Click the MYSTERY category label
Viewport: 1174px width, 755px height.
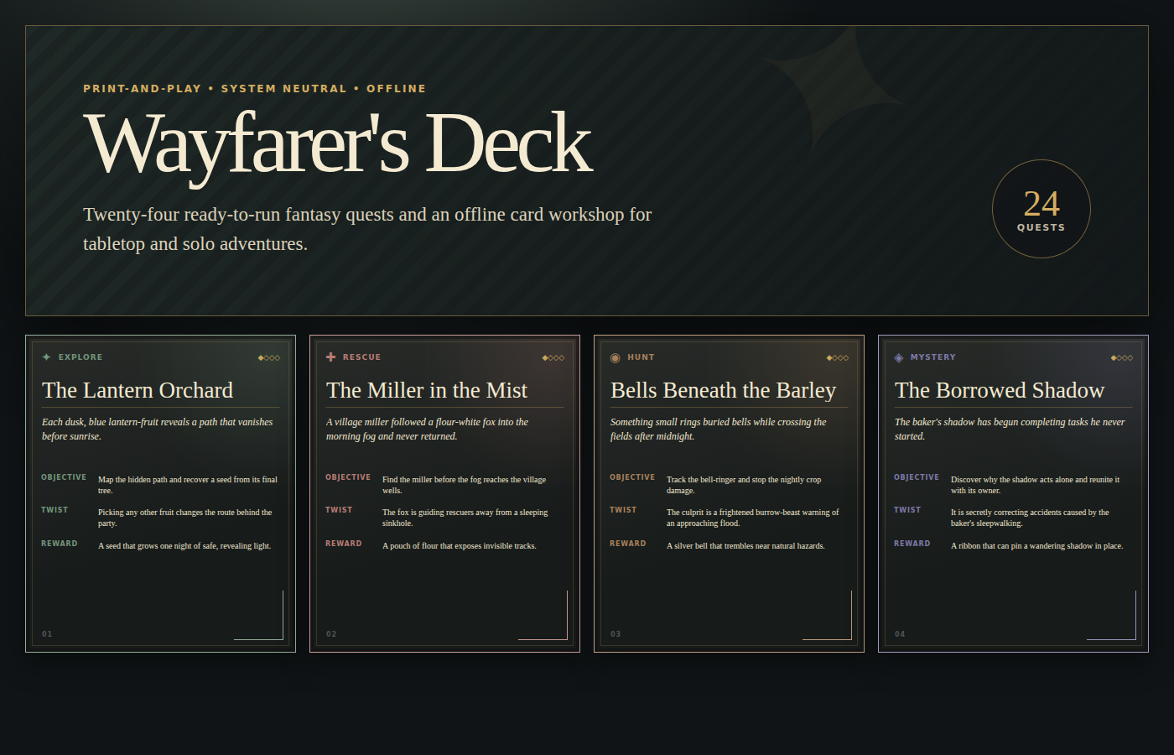click(933, 357)
